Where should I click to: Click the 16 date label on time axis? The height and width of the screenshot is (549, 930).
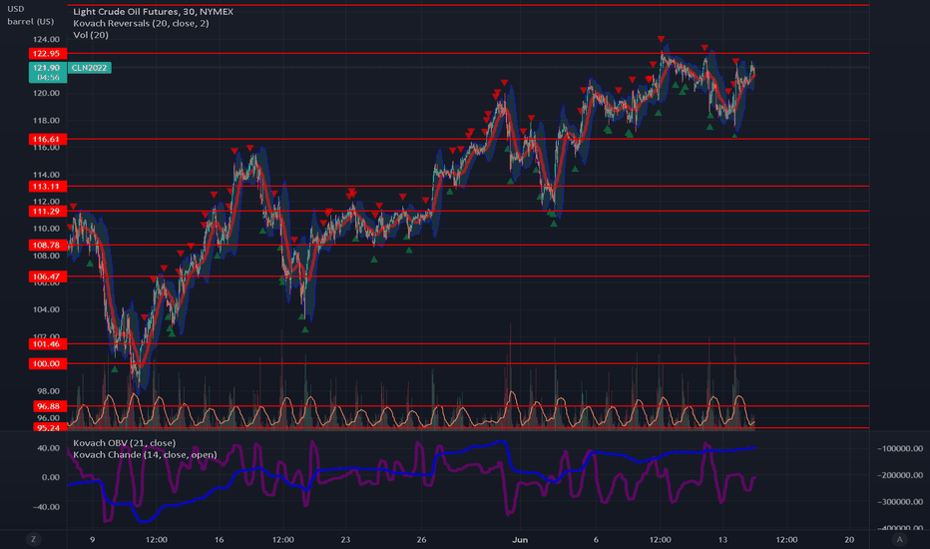click(x=219, y=539)
